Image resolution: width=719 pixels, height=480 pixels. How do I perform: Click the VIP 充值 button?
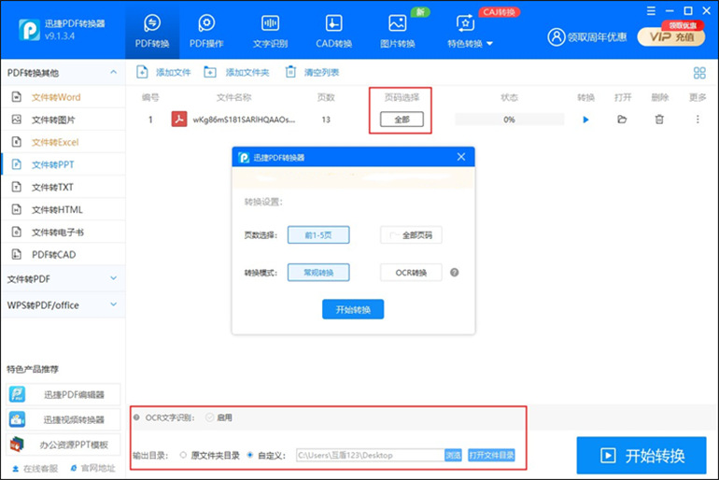[671, 36]
